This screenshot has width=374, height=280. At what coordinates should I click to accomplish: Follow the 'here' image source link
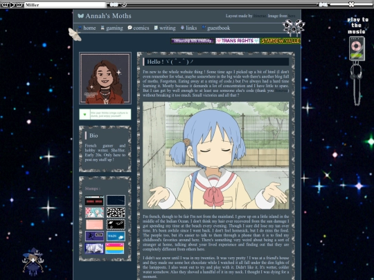[x=292, y=16]
